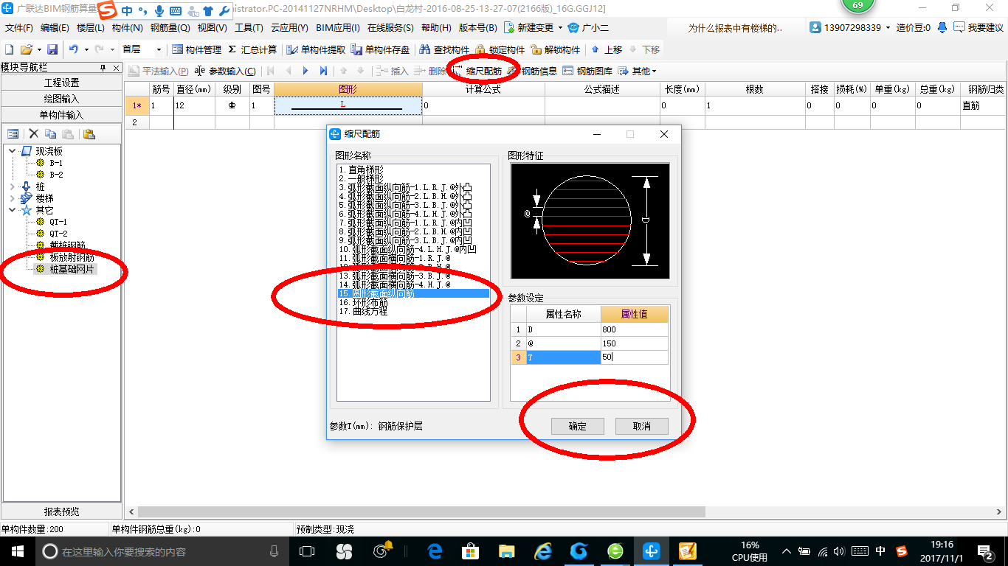
Task: Select 板放射钢筋 tree item
Action: pyautogui.click(x=72, y=257)
